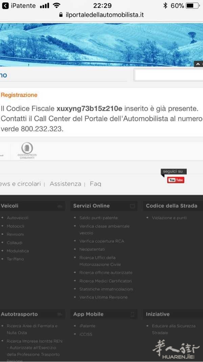Open the Verifica copertura RCA link
Viewport: 203px width, 362px height.
click(x=101, y=241)
